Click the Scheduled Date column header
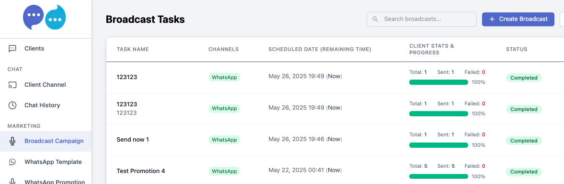The width and height of the screenshot is (564, 184). (320, 50)
